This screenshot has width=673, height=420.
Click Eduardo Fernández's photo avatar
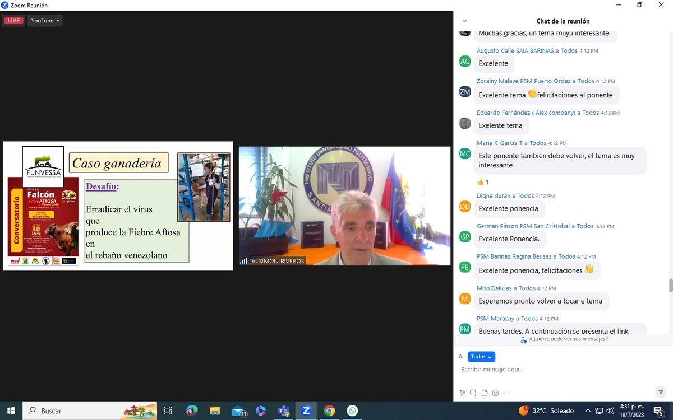(465, 123)
